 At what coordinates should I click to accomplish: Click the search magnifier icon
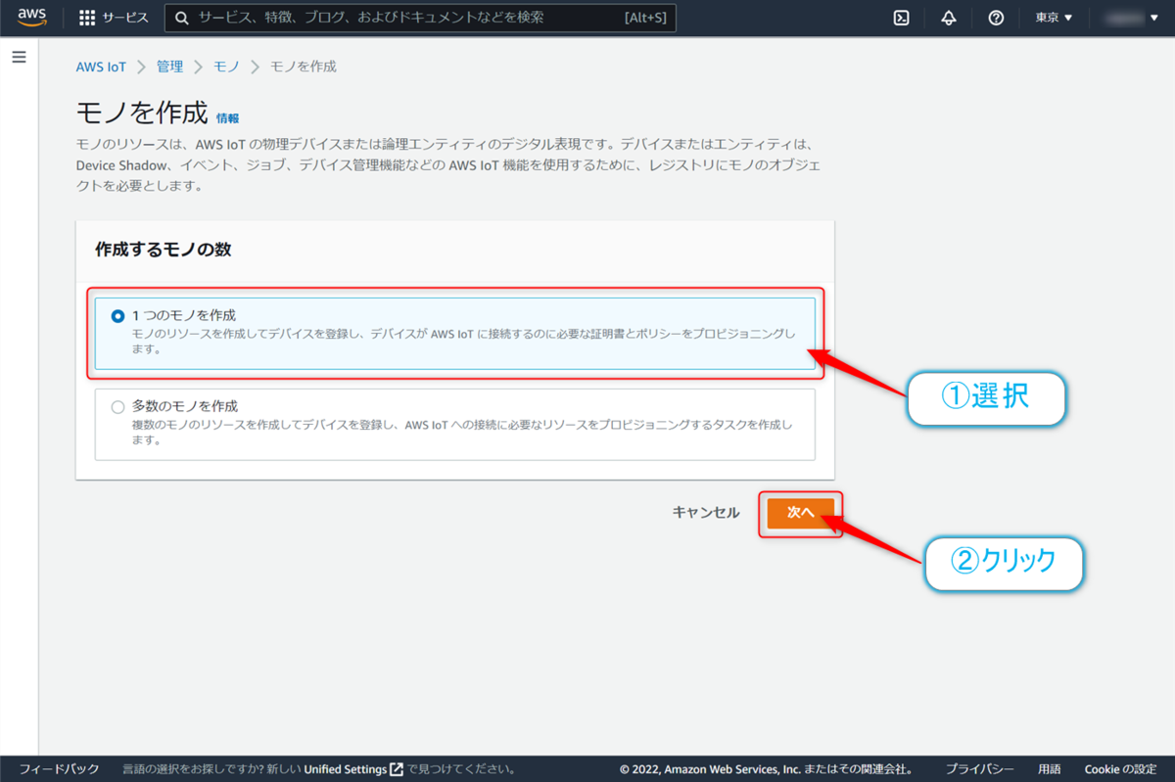tap(181, 18)
